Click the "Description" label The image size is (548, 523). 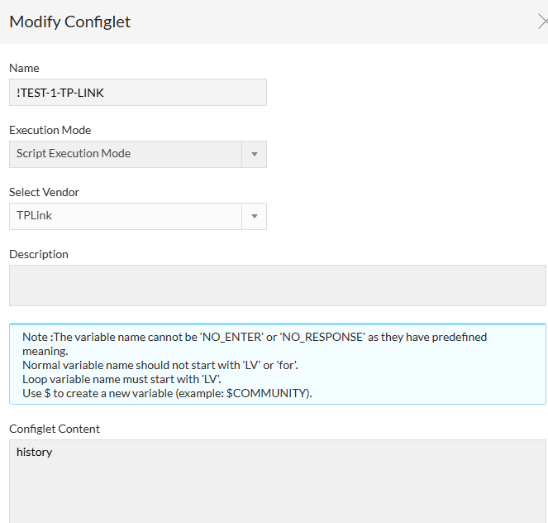pos(39,254)
